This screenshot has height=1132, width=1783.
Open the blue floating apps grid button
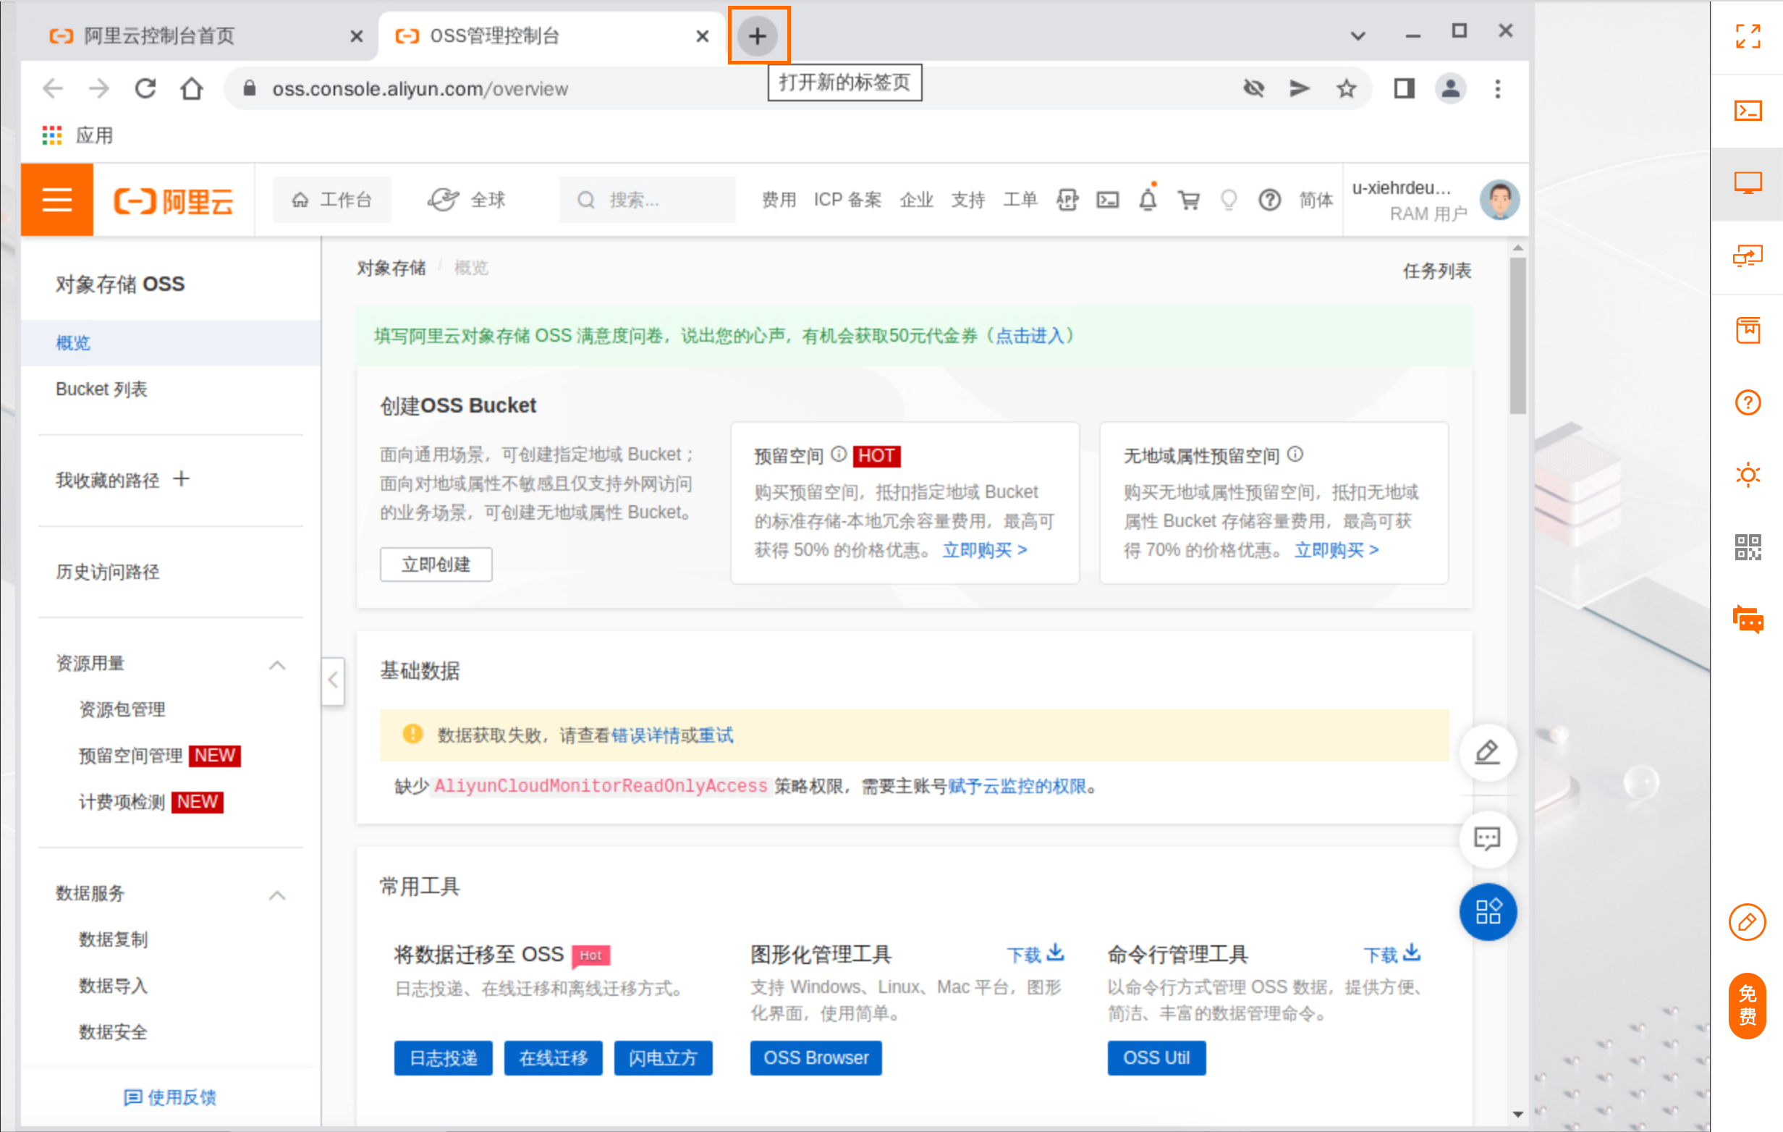pyautogui.click(x=1487, y=911)
